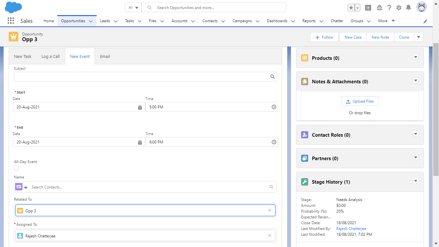439x247 pixels.
Task: Open the End time clock picker
Action: coord(274,142)
